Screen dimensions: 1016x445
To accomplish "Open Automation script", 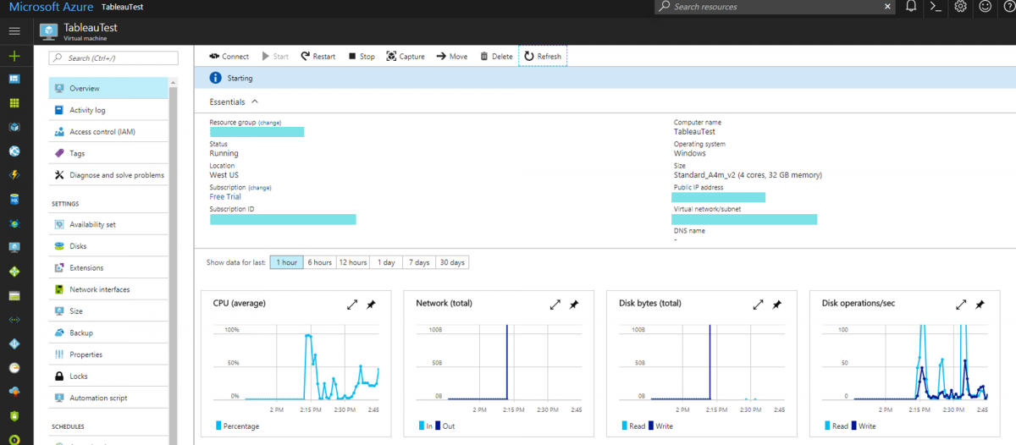I will click(x=108, y=398).
